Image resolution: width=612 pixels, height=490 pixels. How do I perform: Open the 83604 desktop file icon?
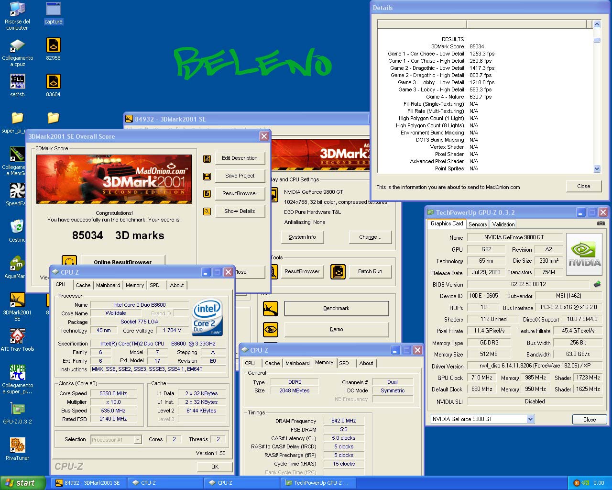tap(53, 86)
